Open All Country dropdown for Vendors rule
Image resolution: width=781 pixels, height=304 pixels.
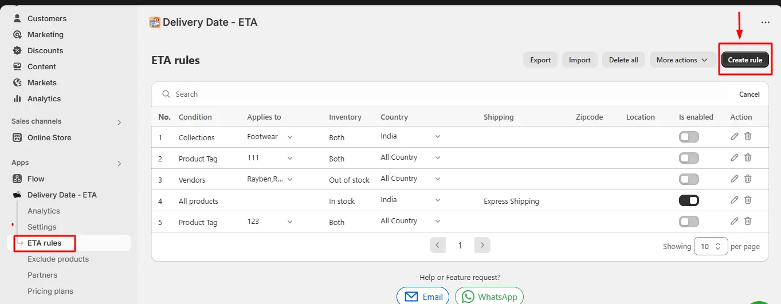410,179
